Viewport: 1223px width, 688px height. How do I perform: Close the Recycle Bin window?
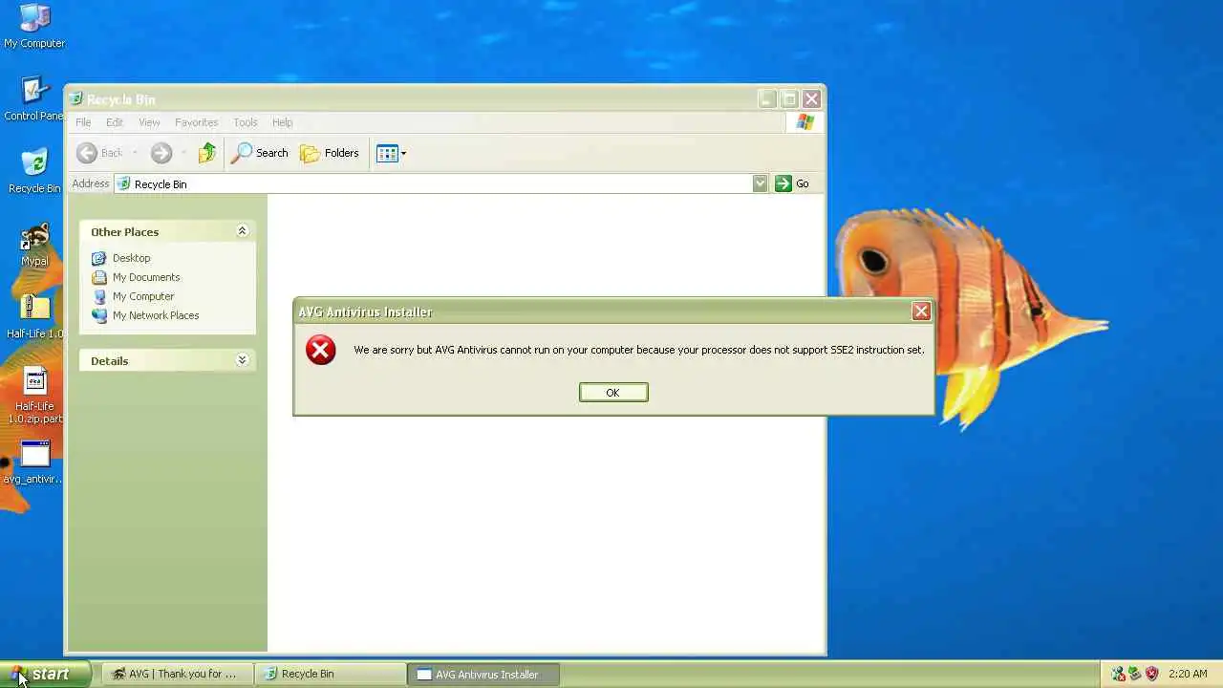pos(811,98)
